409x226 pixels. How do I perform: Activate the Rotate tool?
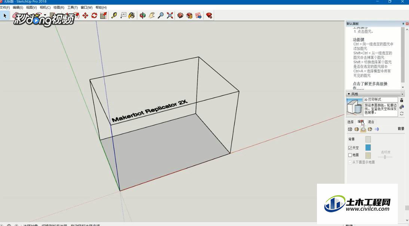point(94,16)
